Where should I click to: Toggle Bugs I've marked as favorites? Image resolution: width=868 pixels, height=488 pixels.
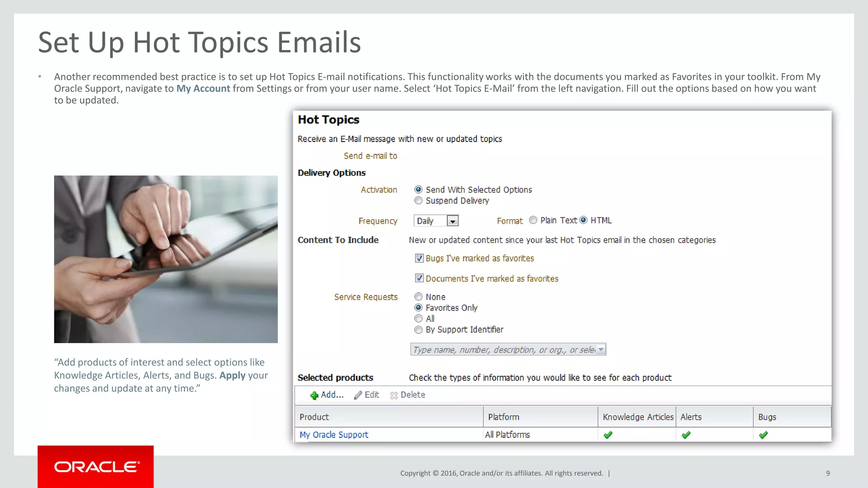419,258
